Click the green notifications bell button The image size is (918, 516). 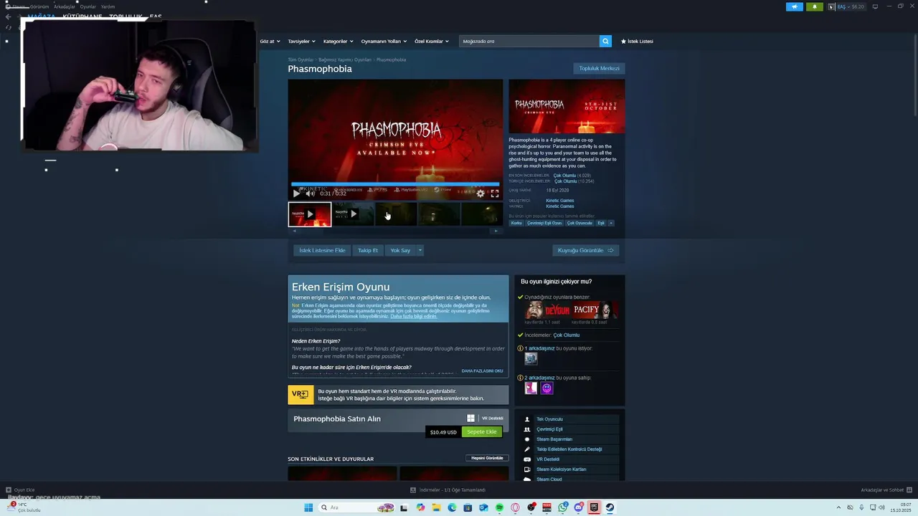pos(815,6)
